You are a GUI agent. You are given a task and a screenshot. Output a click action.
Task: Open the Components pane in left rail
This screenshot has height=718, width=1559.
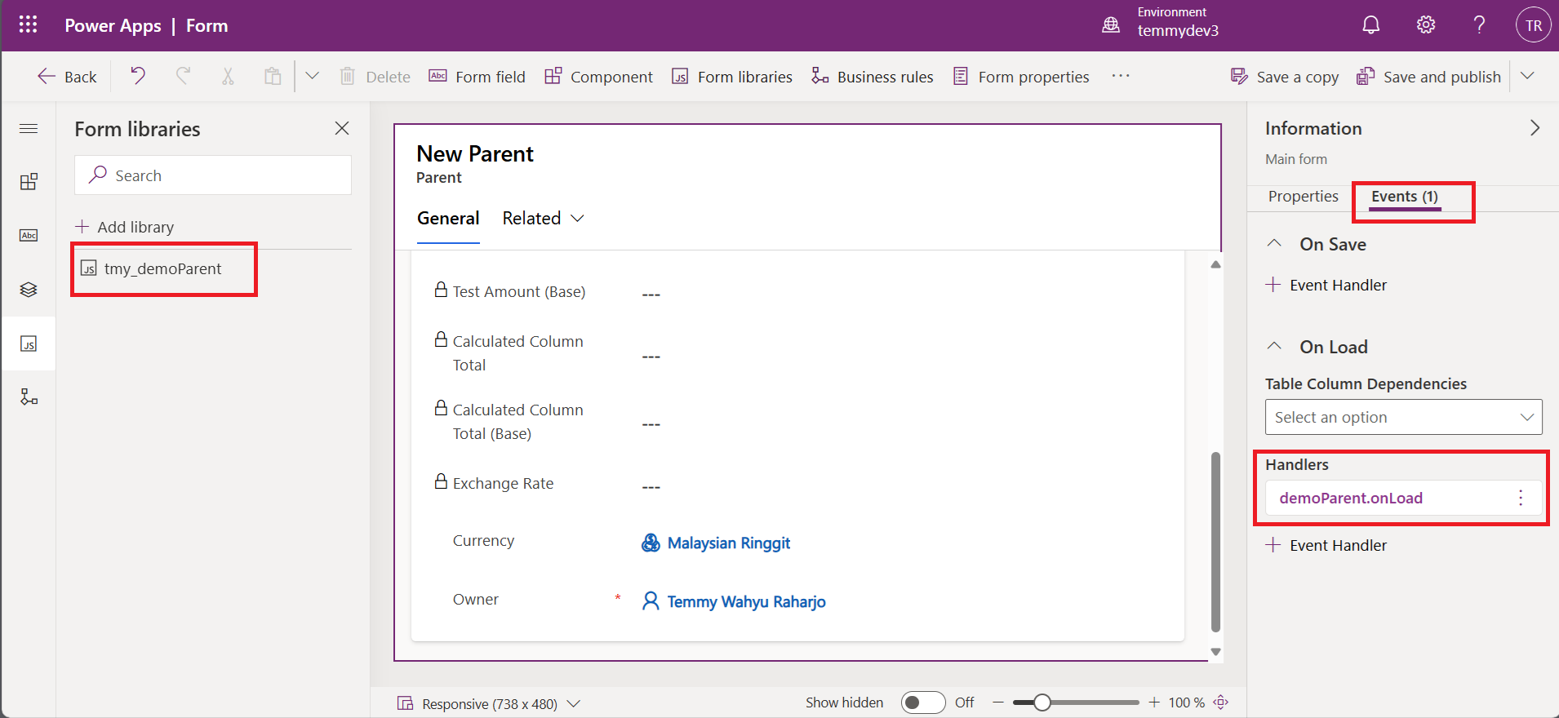coord(29,181)
